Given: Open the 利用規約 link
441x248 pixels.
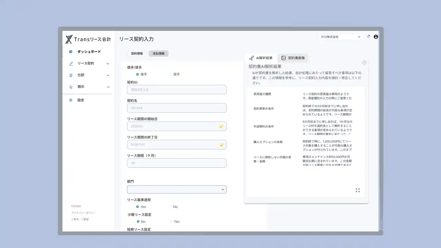Looking at the screenshot, I should tap(76, 206).
